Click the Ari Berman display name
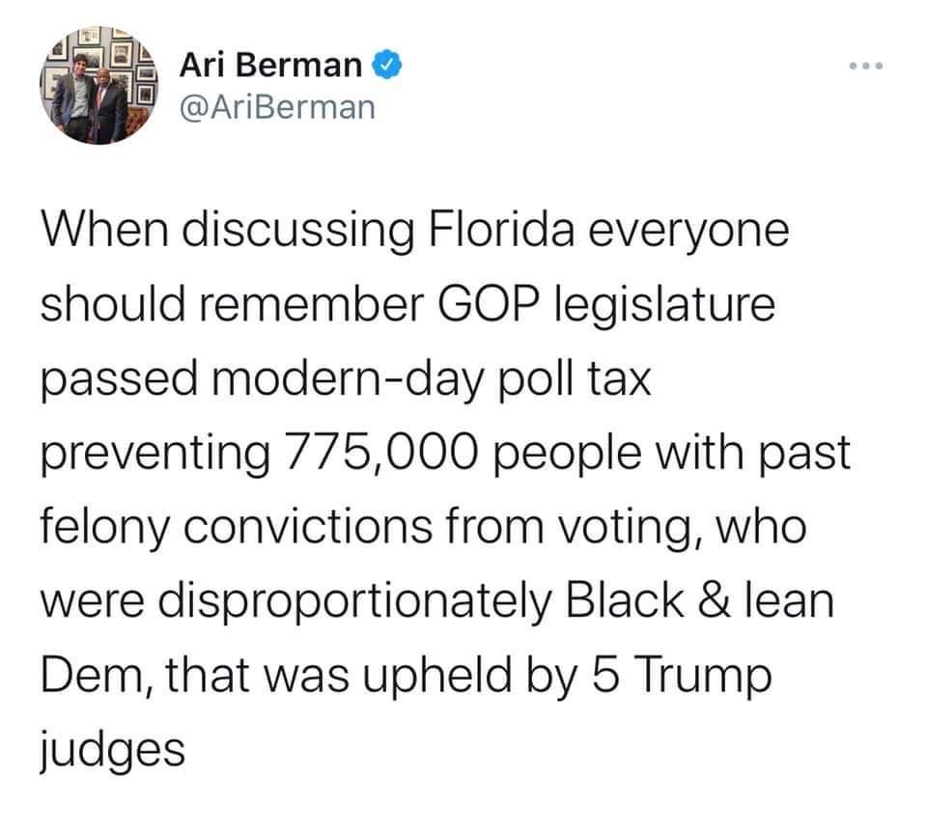 (271, 65)
